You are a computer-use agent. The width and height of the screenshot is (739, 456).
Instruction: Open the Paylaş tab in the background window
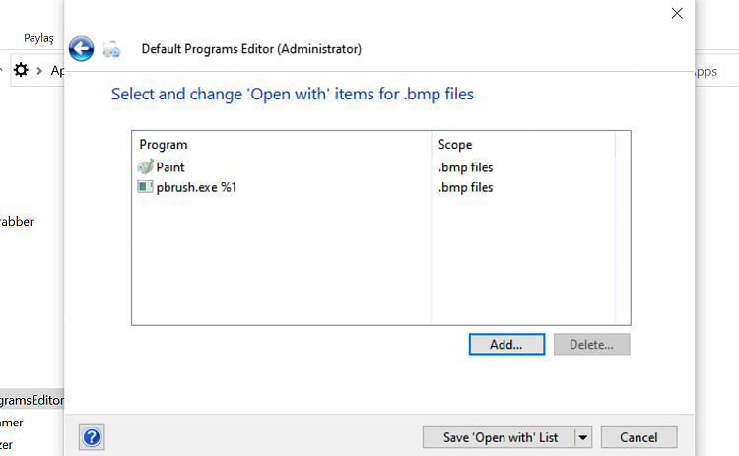click(38, 38)
